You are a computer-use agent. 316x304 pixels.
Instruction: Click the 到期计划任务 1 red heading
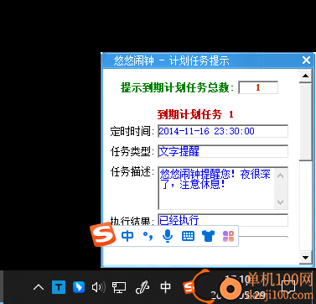pyautogui.click(x=195, y=114)
